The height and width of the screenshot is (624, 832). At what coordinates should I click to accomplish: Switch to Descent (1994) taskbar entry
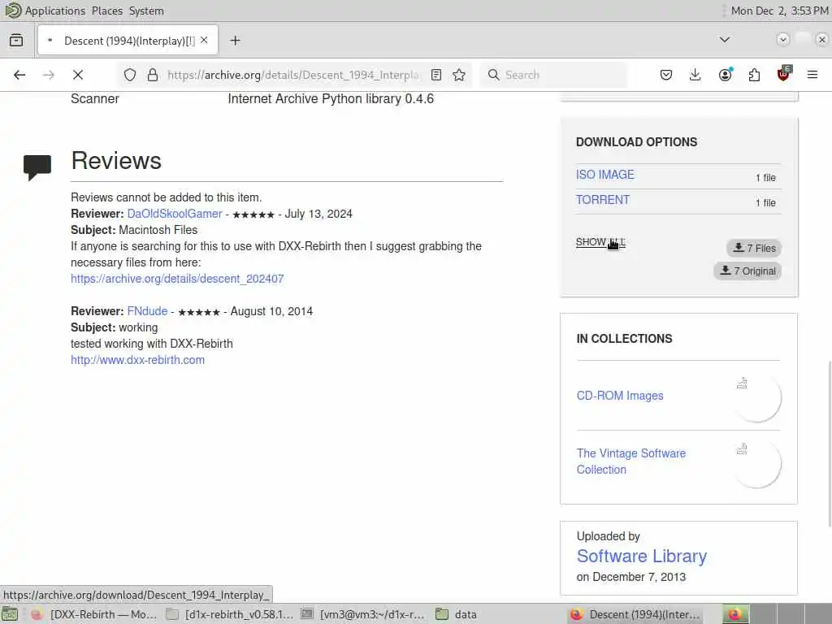coord(635,614)
